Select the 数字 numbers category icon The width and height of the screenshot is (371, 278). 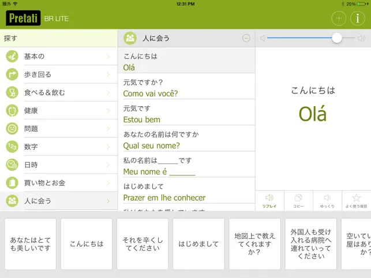(x=12, y=146)
